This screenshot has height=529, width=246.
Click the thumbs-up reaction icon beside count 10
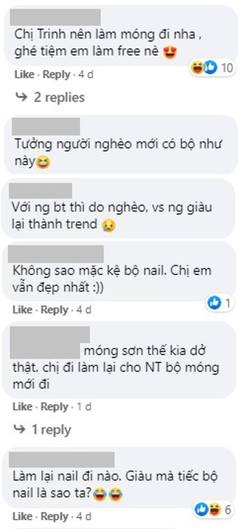pos(210,68)
